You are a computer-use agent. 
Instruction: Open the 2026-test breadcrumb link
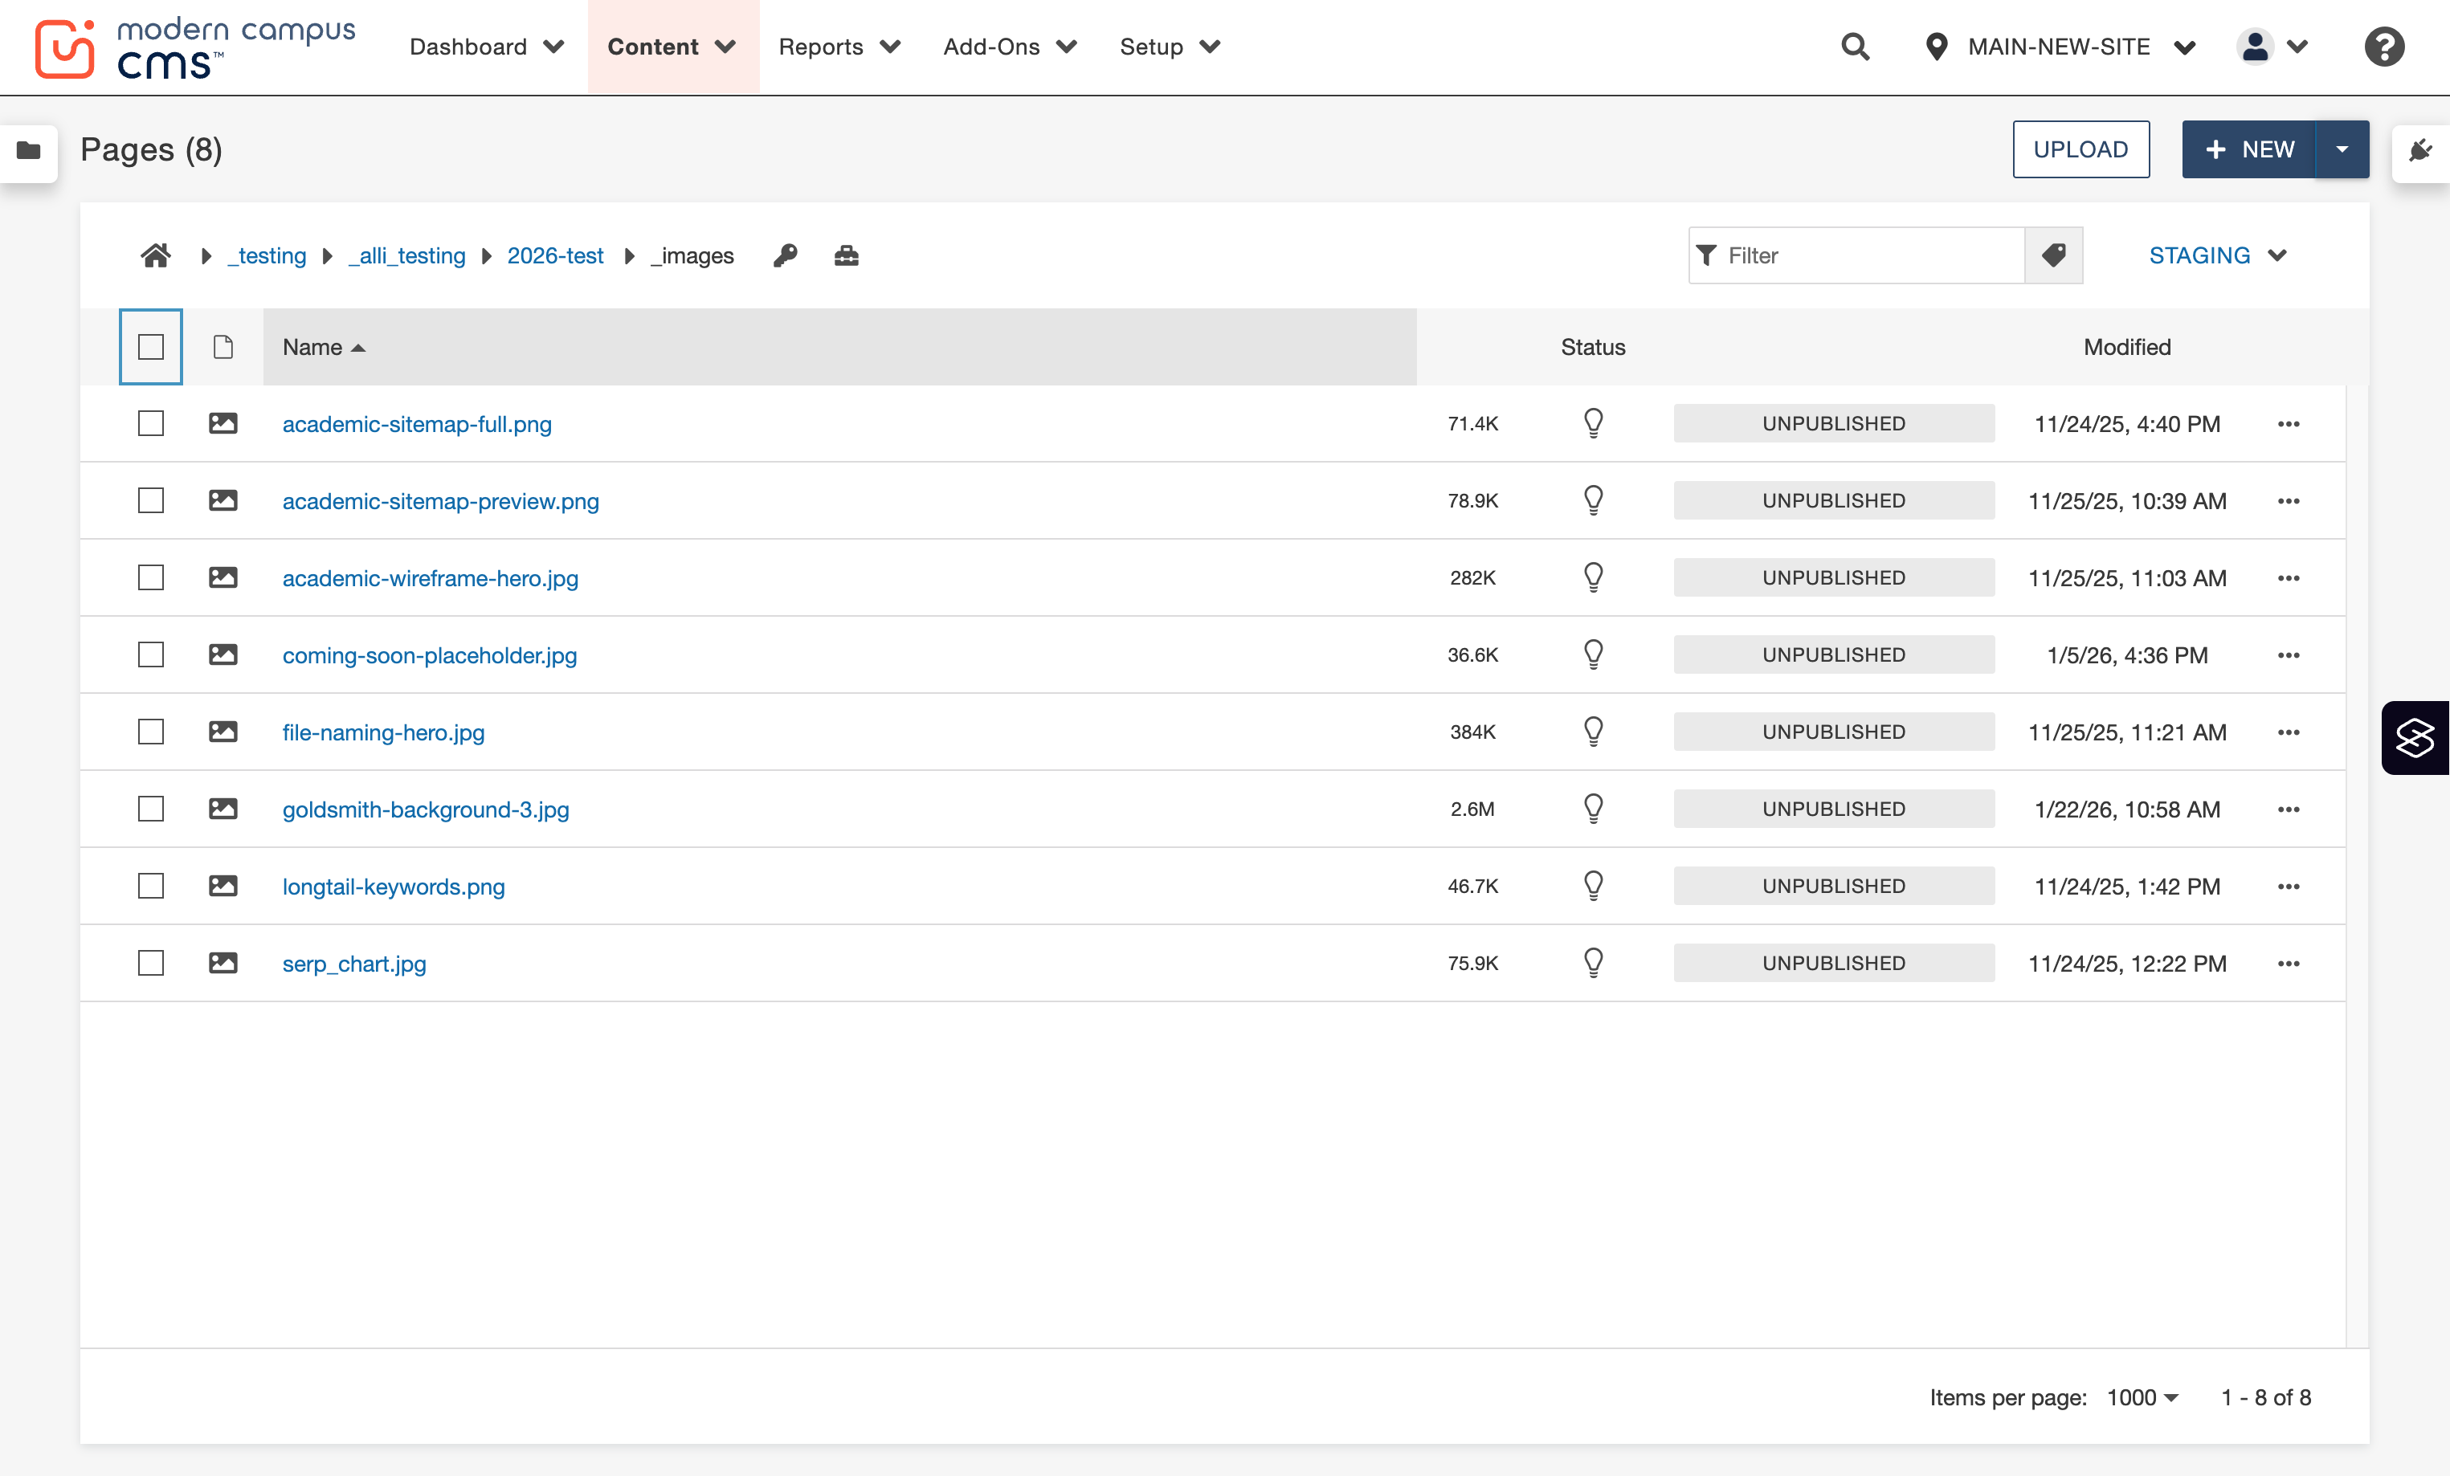click(x=555, y=256)
